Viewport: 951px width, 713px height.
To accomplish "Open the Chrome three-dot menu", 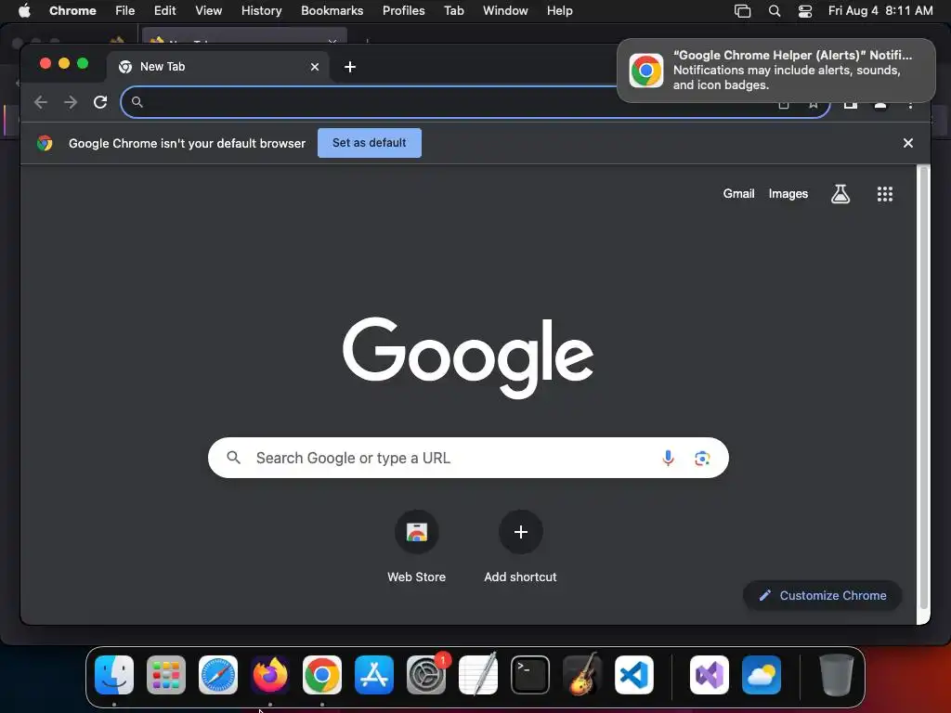I will tap(910, 106).
